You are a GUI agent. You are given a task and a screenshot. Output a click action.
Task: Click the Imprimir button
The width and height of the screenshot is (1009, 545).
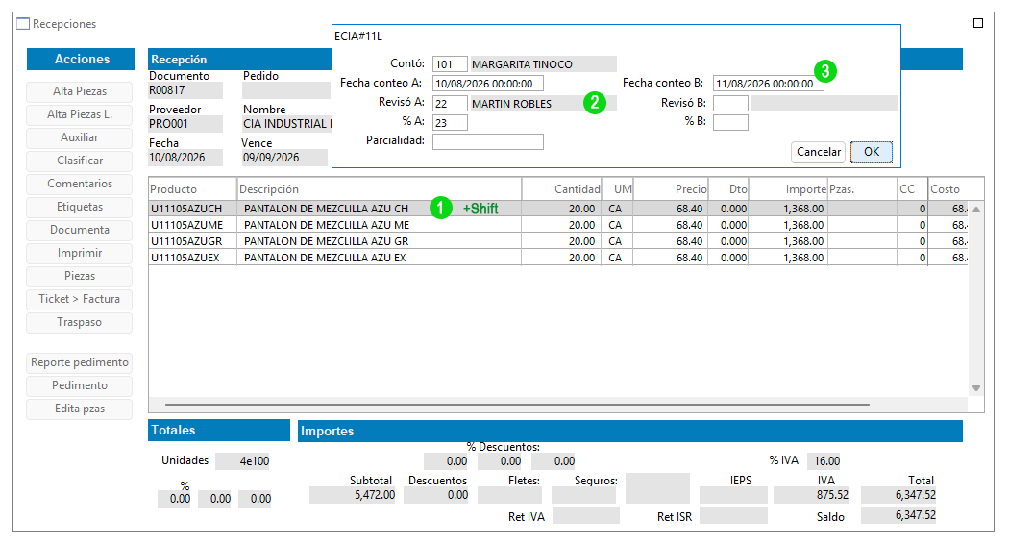coord(79,253)
